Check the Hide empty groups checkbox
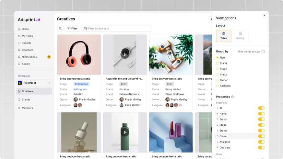Viewport: 283px width, 159px height. click(263, 51)
